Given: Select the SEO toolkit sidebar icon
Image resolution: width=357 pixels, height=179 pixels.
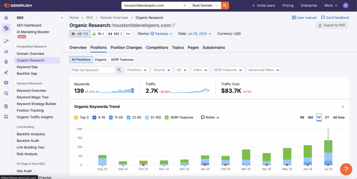Looking at the screenshot, I should pyautogui.click(x=6, y=28).
